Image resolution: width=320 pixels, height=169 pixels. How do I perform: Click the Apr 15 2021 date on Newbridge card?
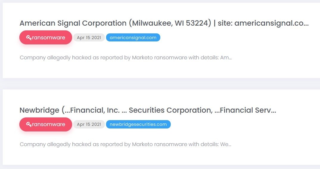pyautogui.click(x=89, y=124)
